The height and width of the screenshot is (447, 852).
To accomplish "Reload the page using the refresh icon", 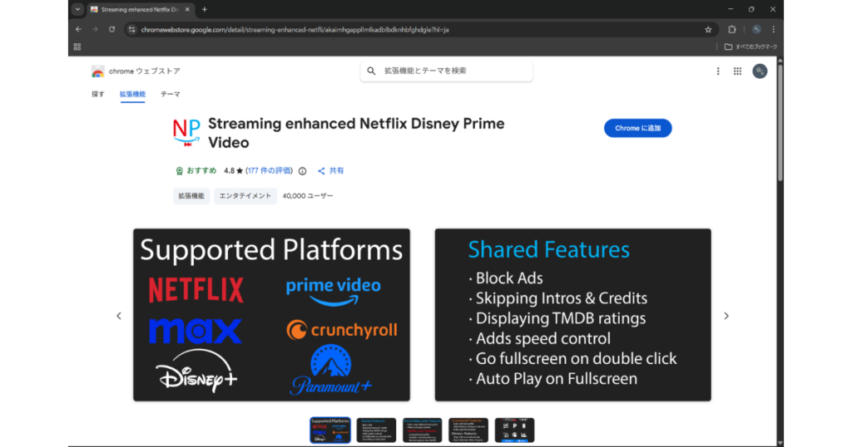I will click(111, 29).
